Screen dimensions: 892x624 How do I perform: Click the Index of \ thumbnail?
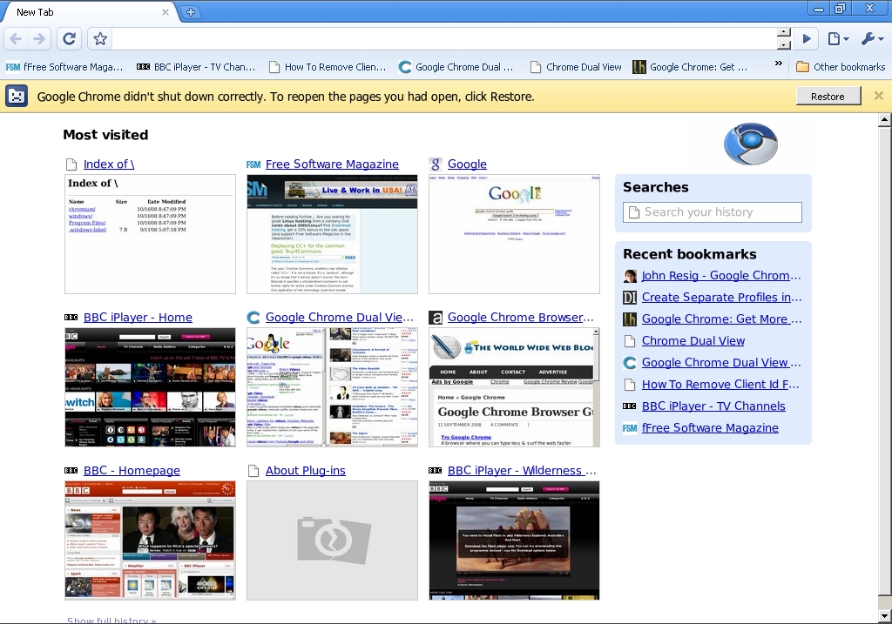click(x=150, y=234)
